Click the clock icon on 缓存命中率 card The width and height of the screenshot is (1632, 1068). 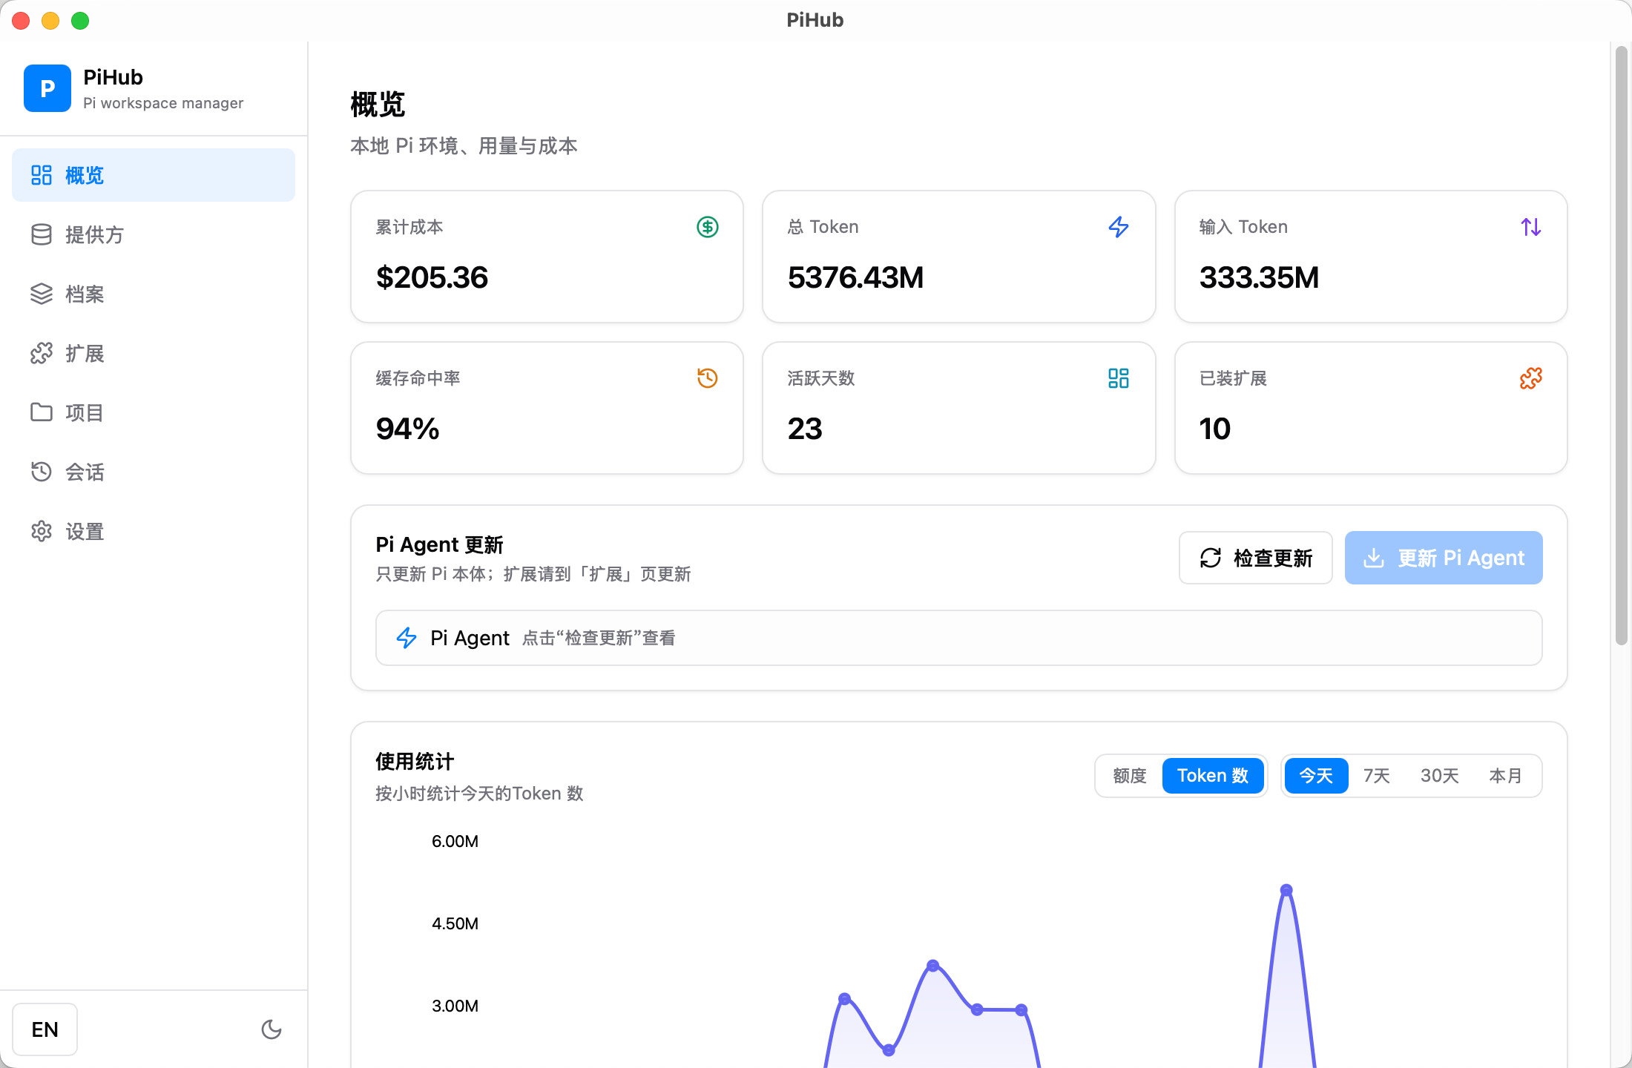pos(708,378)
